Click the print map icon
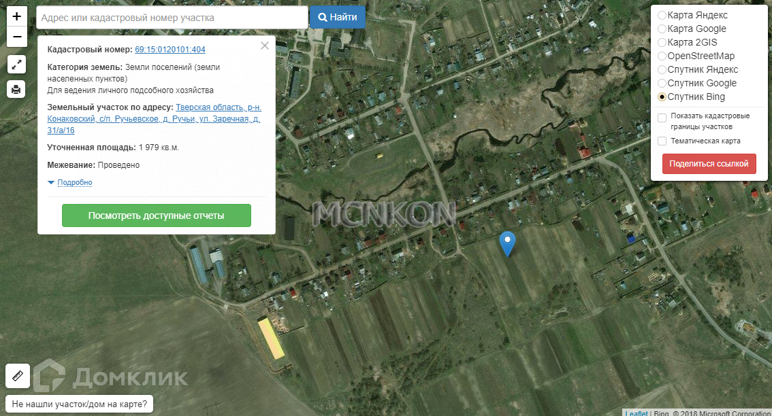Screen dimensions: 772x416 pyautogui.click(x=16, y=89)
